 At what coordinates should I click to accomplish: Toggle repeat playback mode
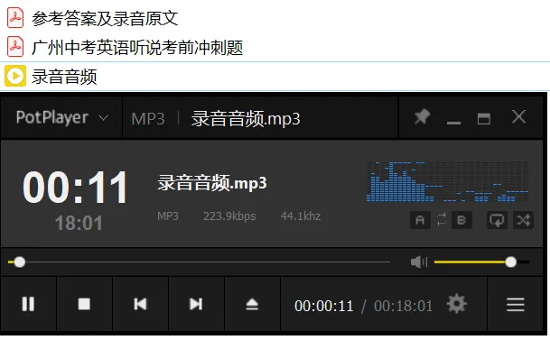pos(497,220)
